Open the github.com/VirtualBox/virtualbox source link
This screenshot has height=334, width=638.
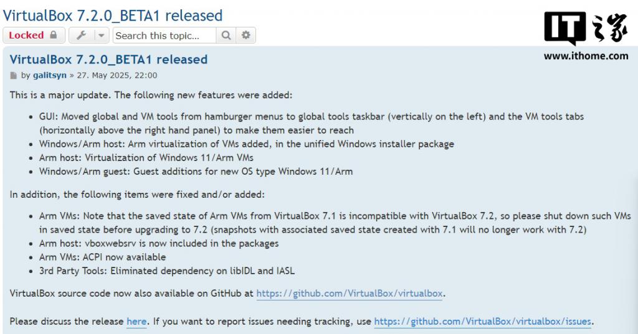[350, 294]
